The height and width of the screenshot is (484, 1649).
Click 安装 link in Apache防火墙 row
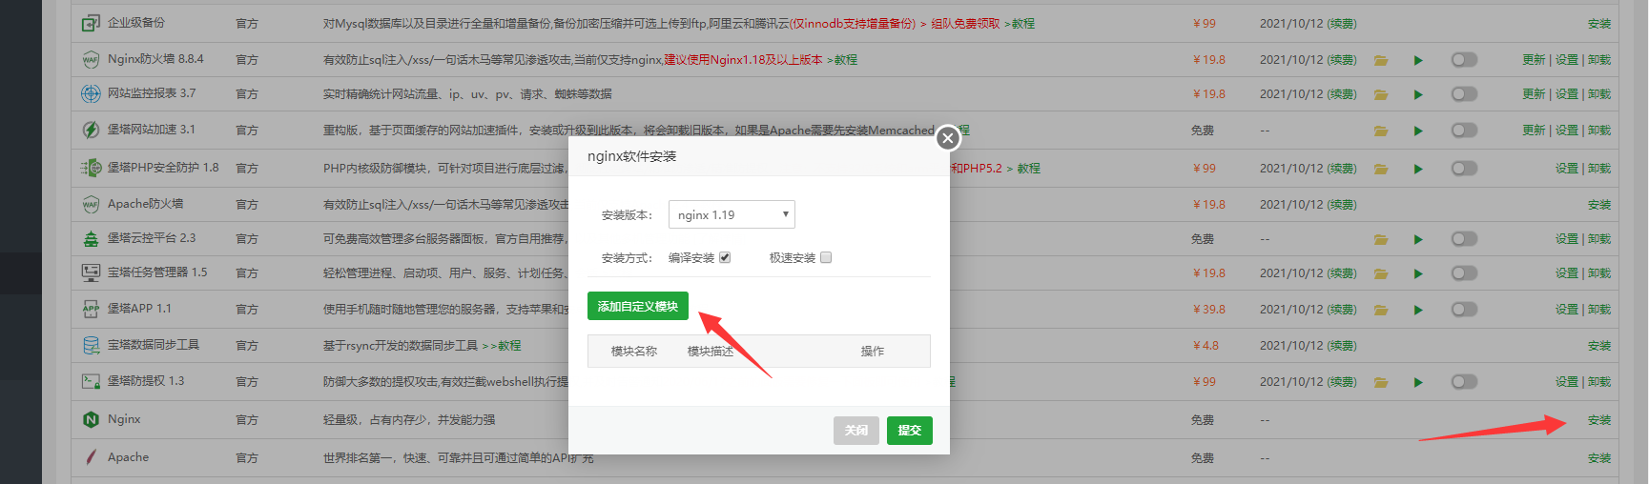[1599, 205]
